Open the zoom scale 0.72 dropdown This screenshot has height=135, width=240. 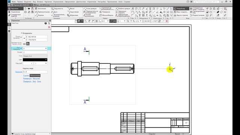tap(141, 21)
